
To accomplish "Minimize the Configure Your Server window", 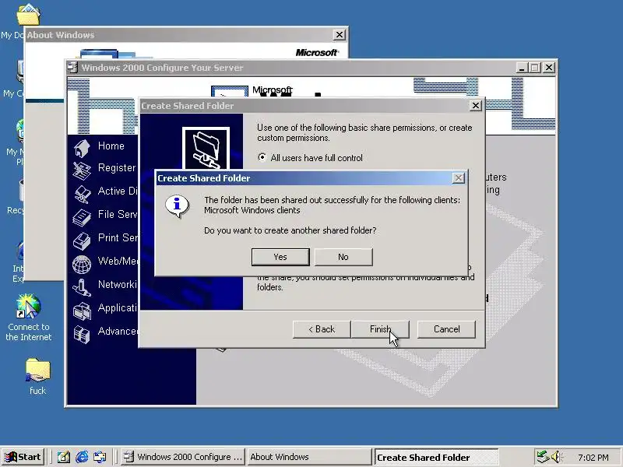I will tap(522, 68).
